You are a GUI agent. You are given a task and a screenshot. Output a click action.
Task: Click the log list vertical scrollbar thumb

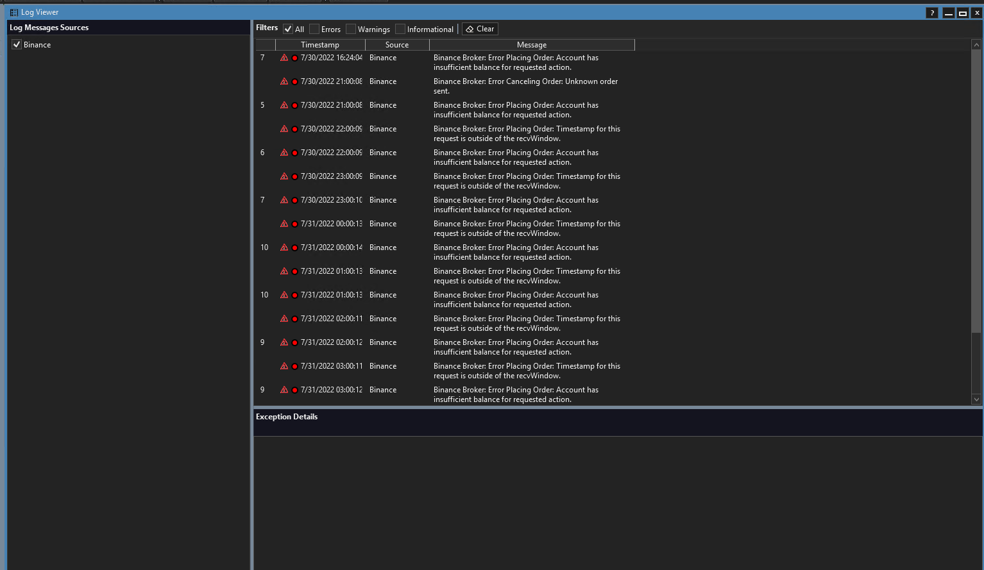(976, 192)
